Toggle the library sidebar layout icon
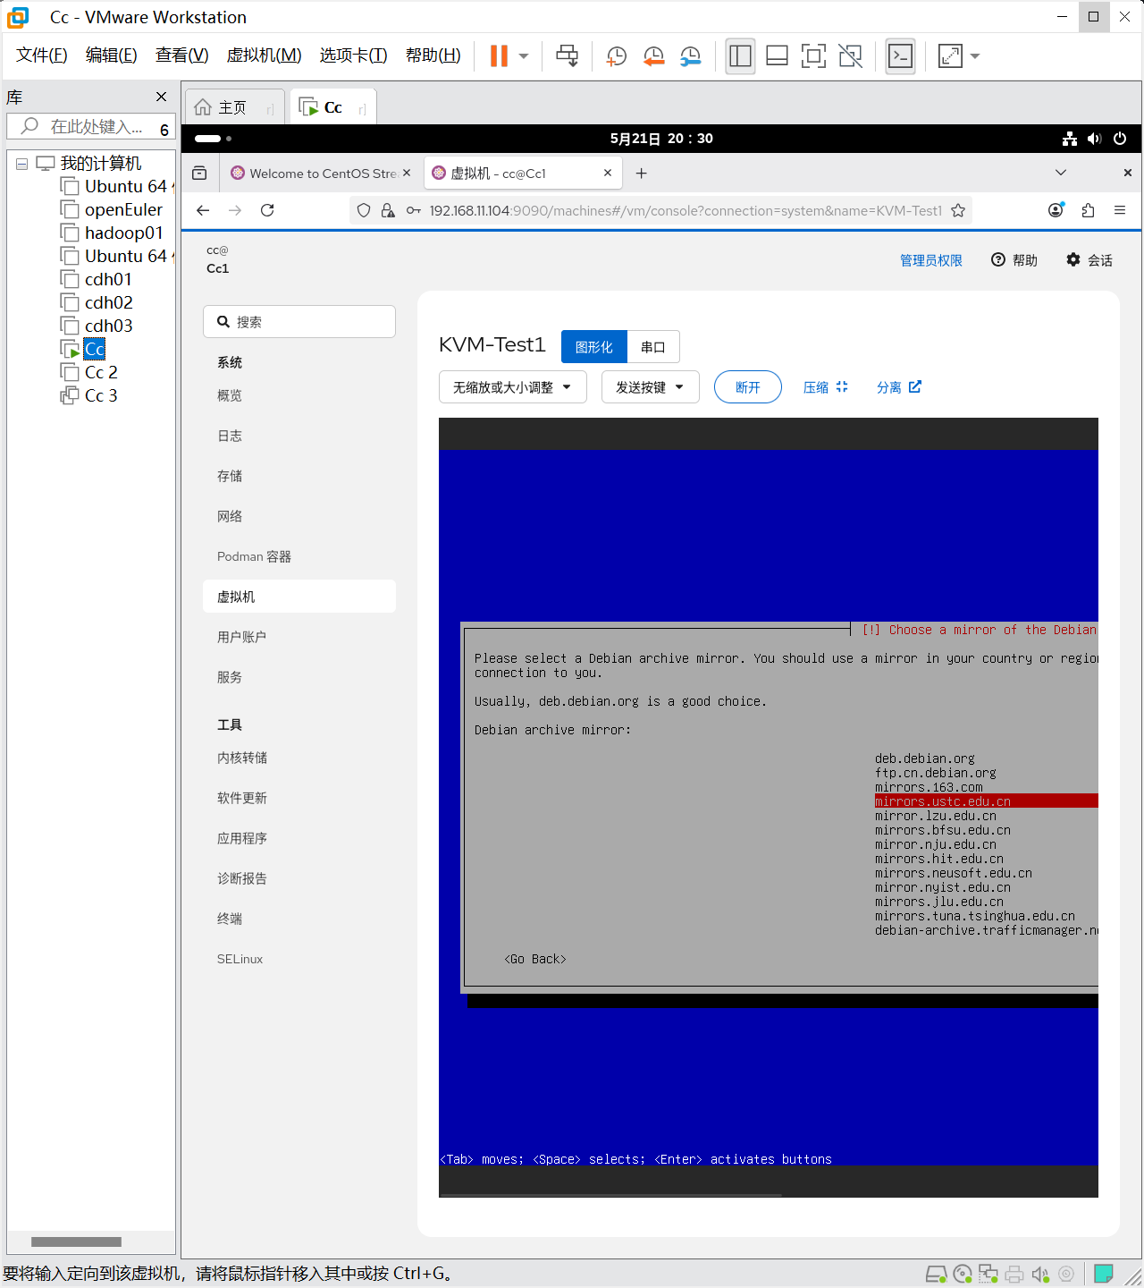 pos(740,56)
